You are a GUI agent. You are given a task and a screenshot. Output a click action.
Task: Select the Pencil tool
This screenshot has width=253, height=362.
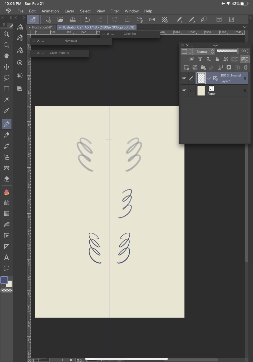coord(7,135)
